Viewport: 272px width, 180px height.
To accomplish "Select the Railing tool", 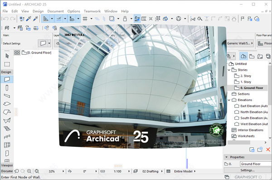I will 7,137.
